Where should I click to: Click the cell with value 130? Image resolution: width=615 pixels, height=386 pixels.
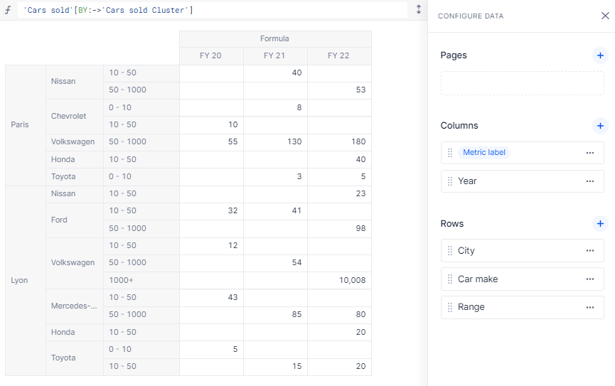pyautogui.click(x=275, y=142)
